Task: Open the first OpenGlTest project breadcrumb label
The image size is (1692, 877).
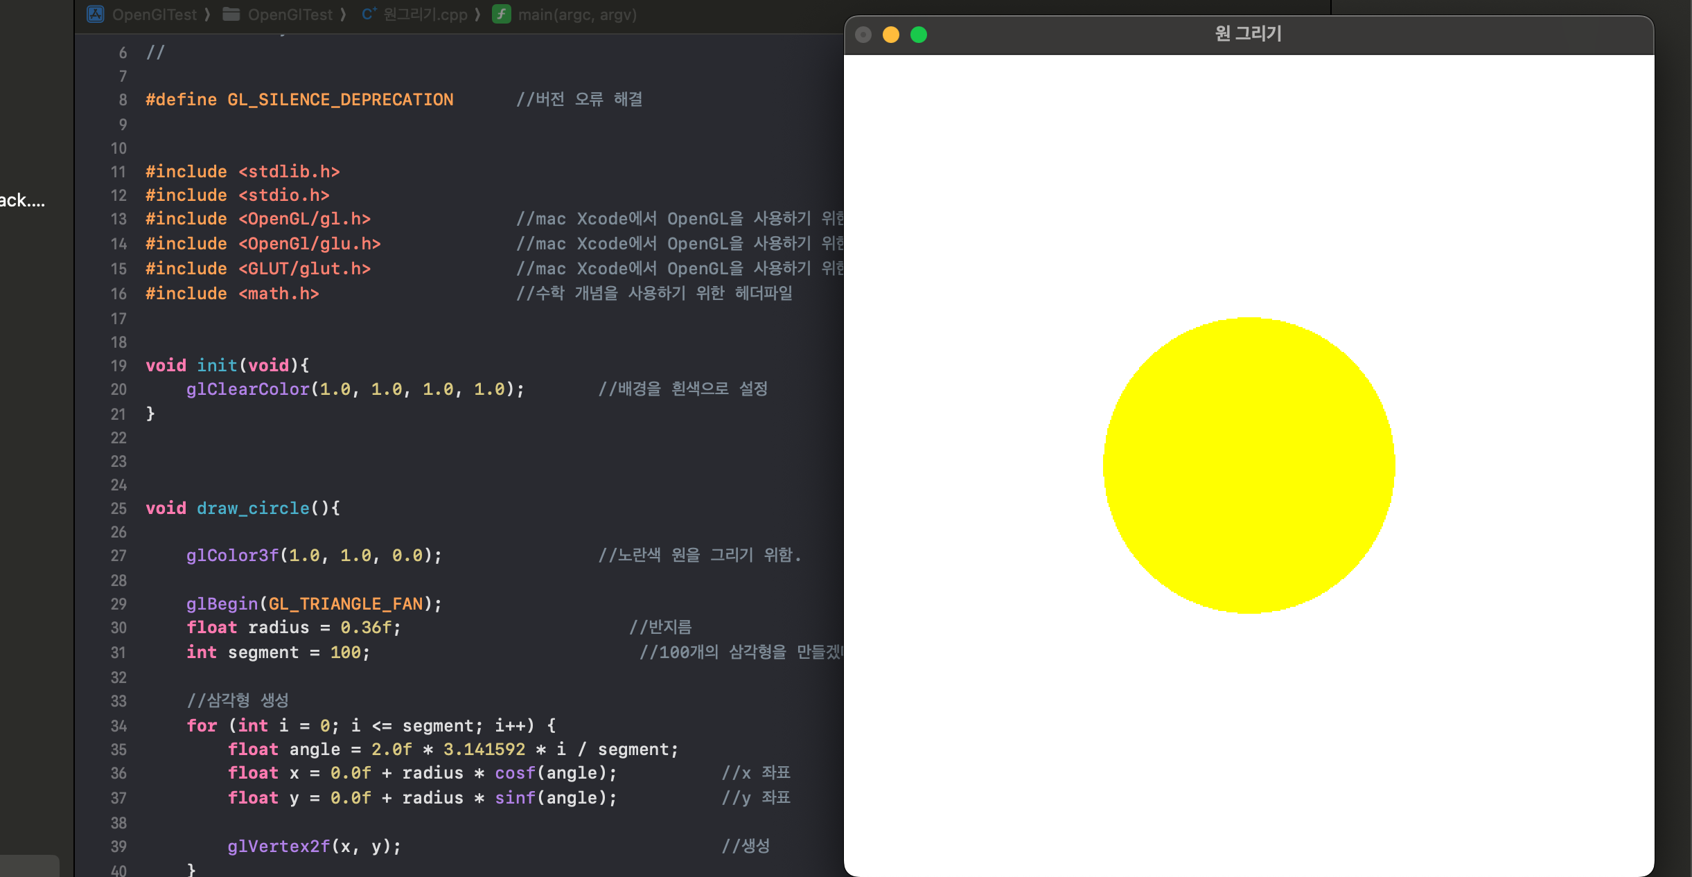Action: coord(155,15)
